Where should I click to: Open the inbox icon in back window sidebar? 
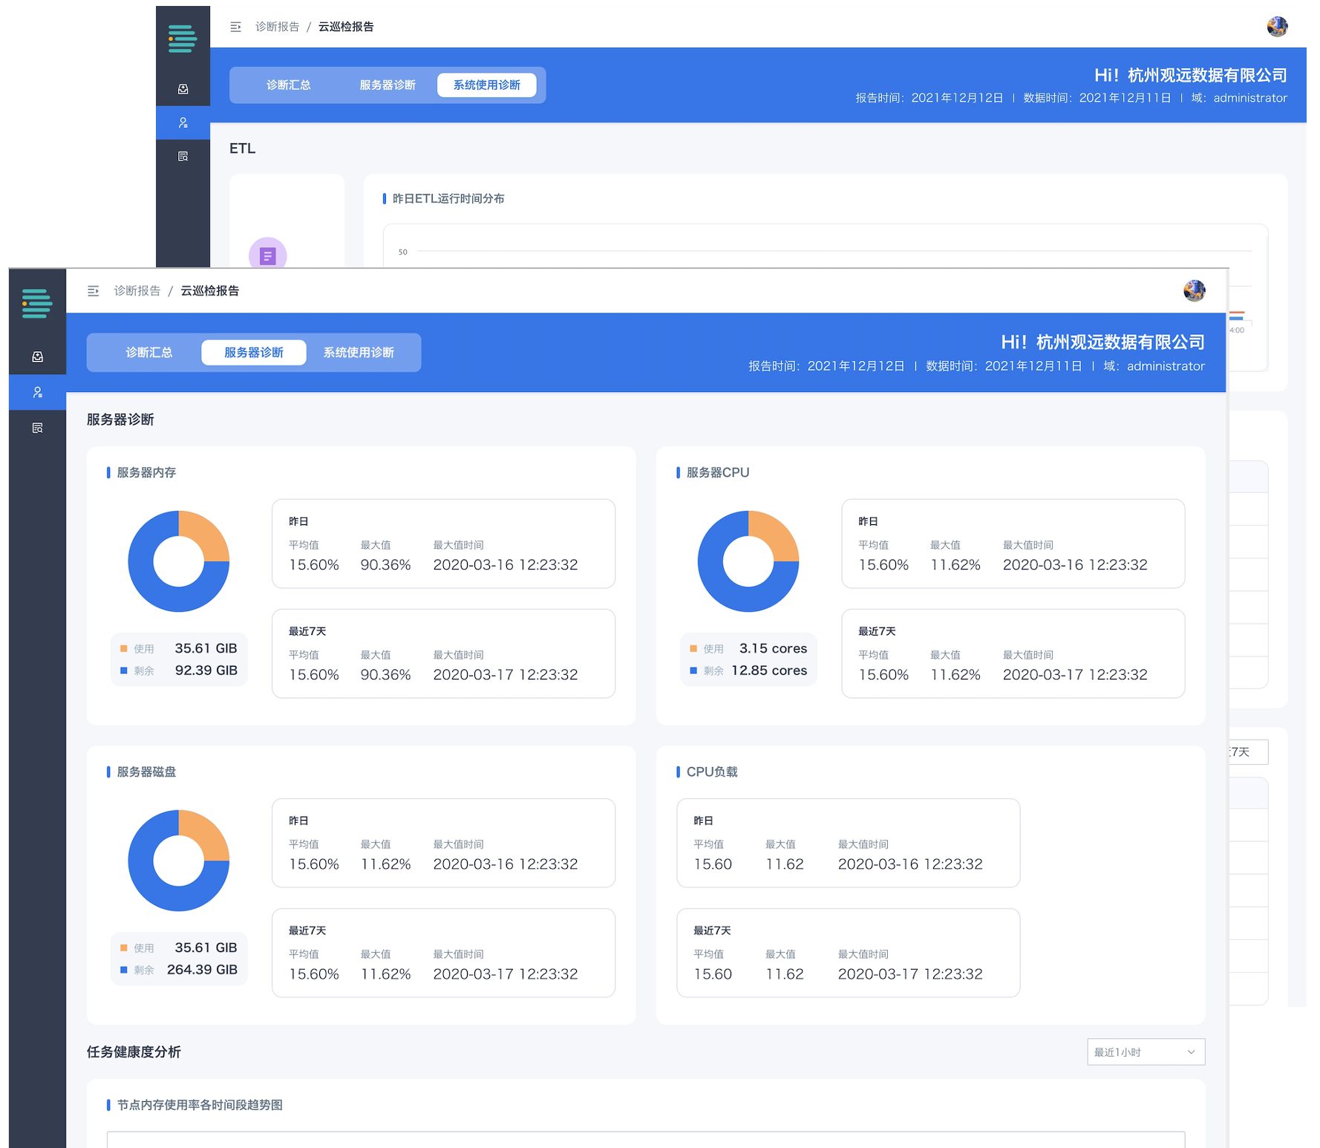[x=183, y=89]
